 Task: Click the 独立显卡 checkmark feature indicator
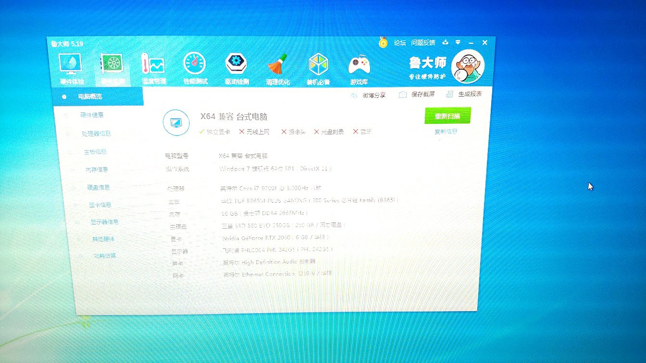pyautogui.click(x=215, y=132)
